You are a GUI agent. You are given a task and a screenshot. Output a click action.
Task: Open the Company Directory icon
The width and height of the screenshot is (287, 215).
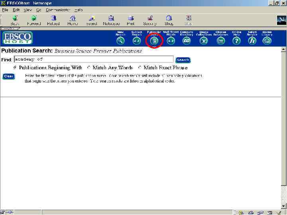(187, 41)
